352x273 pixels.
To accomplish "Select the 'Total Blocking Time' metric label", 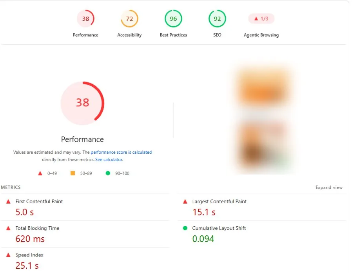I will point(37,228).
